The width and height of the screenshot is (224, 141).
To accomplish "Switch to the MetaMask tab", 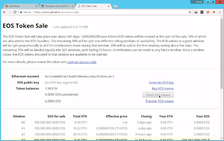I will coord(21,6).
